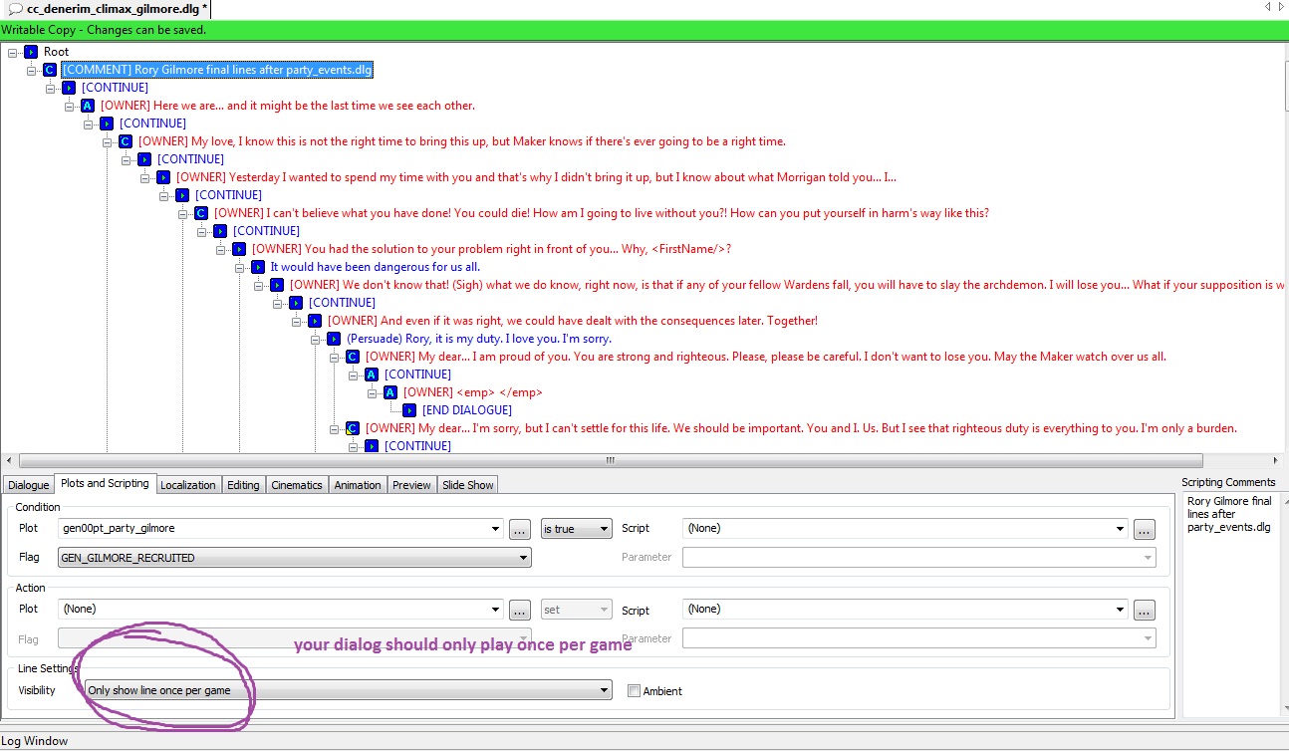Click the browse button next to Action Script
Viewport: 1289px width, 751px height.
click(1144, 610)
